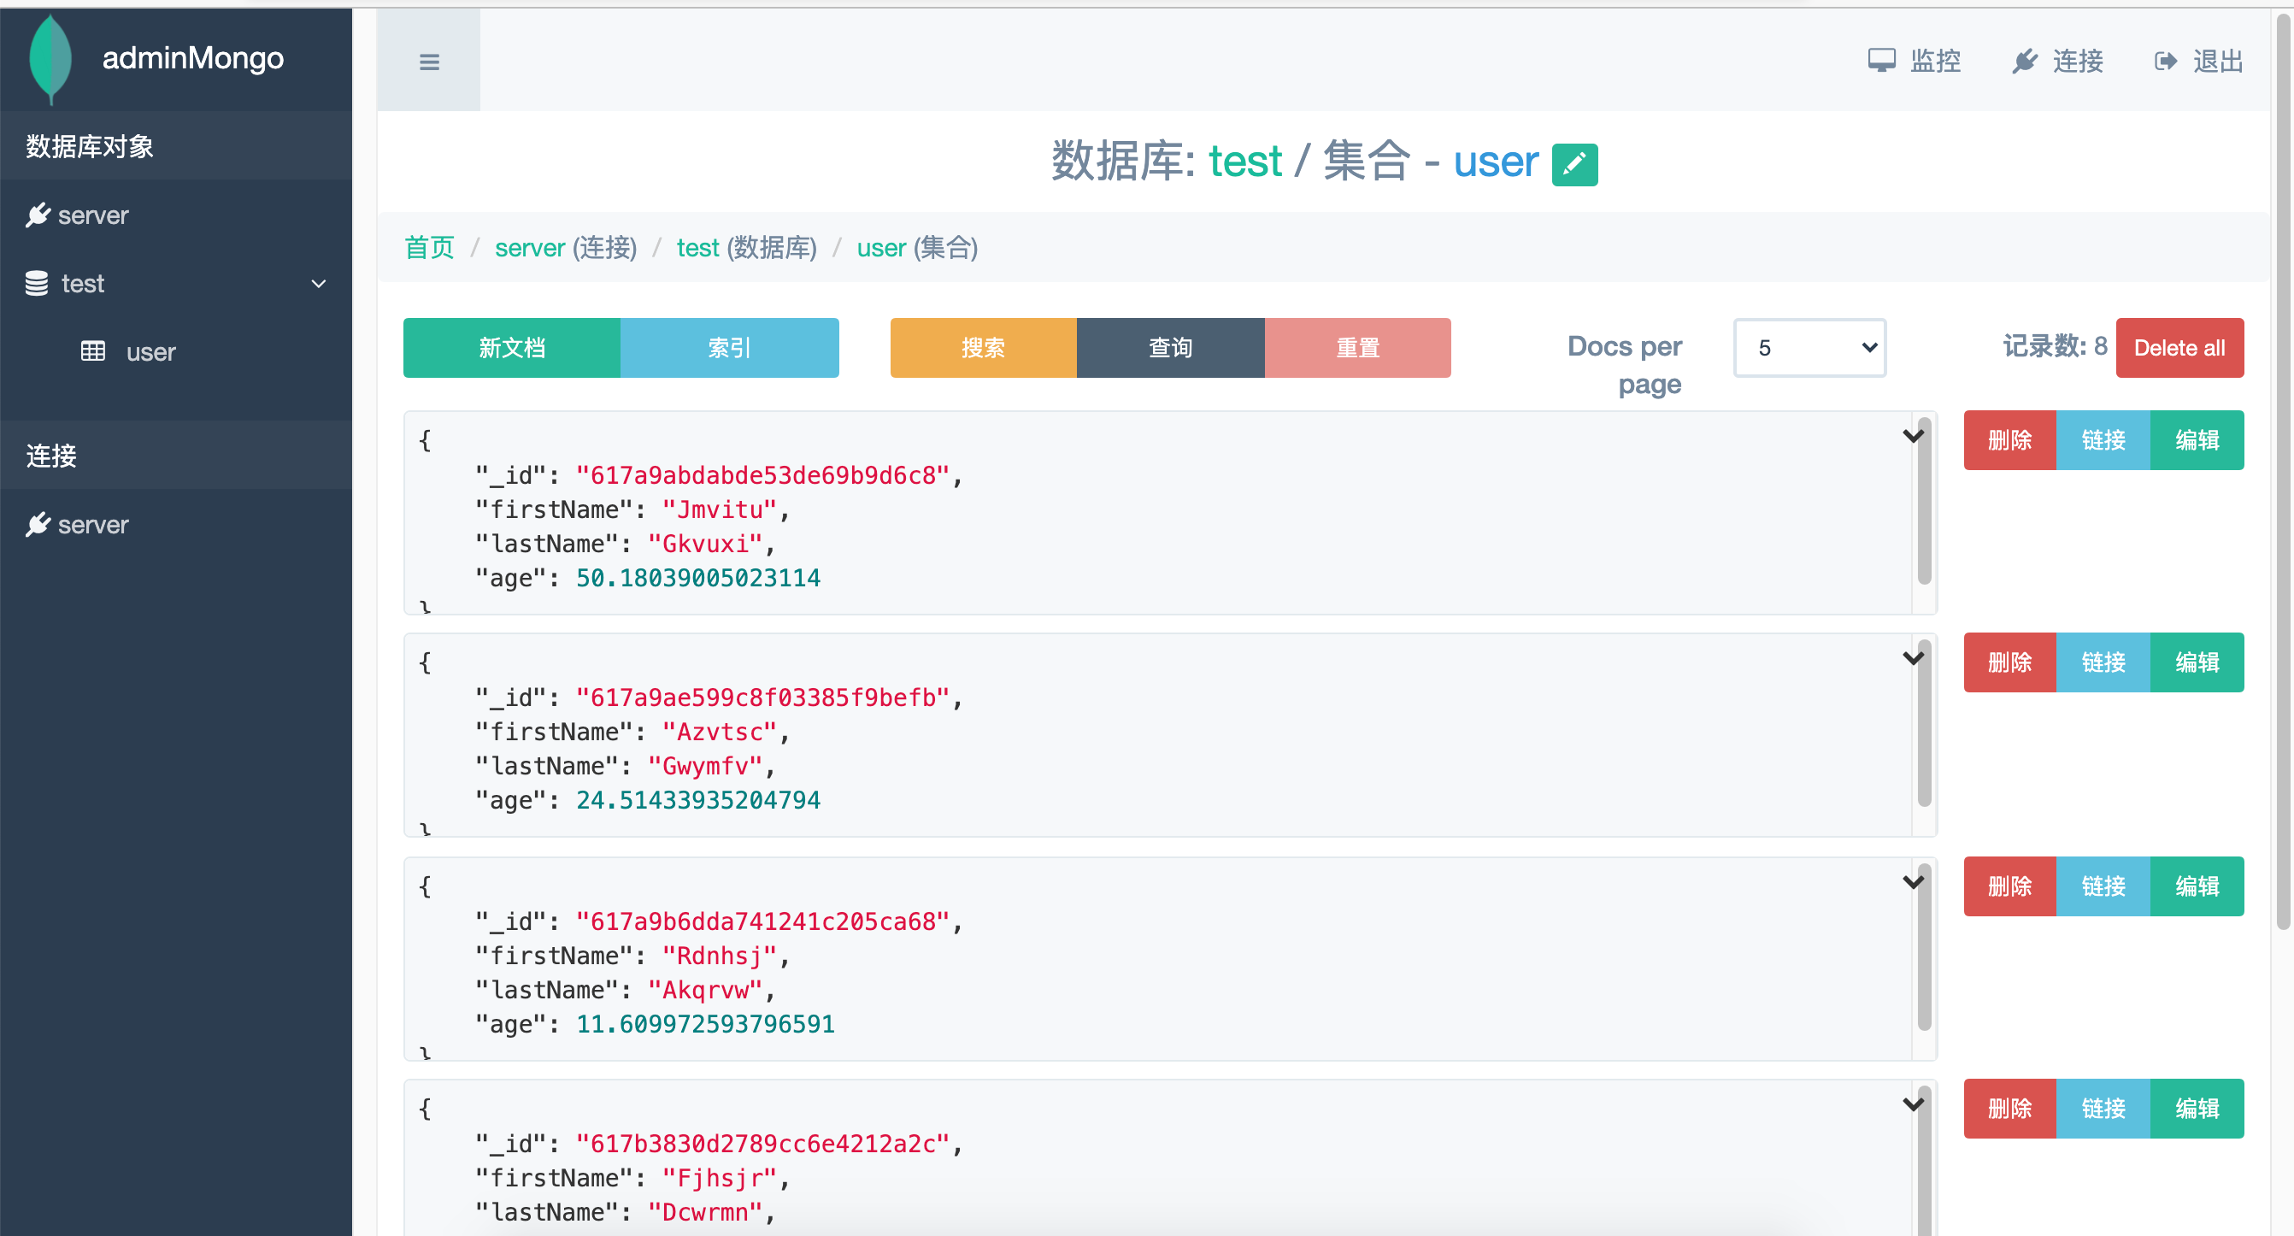Click the pencil icon to rename the collection

(x=1573, y=164)
